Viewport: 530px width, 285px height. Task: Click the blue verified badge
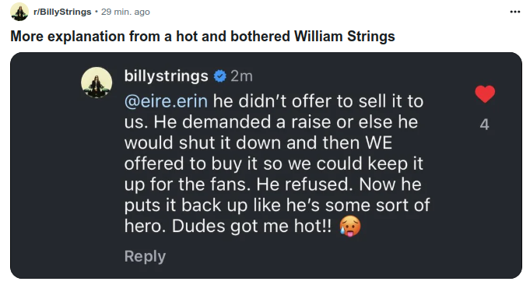(x=219, y=76)
